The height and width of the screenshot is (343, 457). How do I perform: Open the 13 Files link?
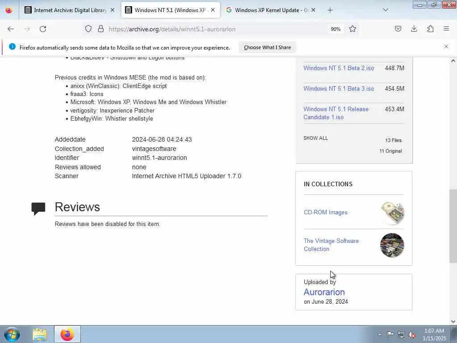pyautogui.click(x=393, y=140)
